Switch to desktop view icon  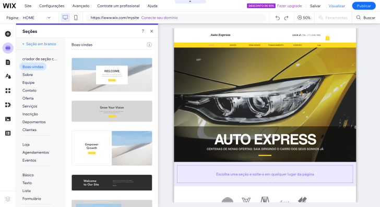[65, 18]
